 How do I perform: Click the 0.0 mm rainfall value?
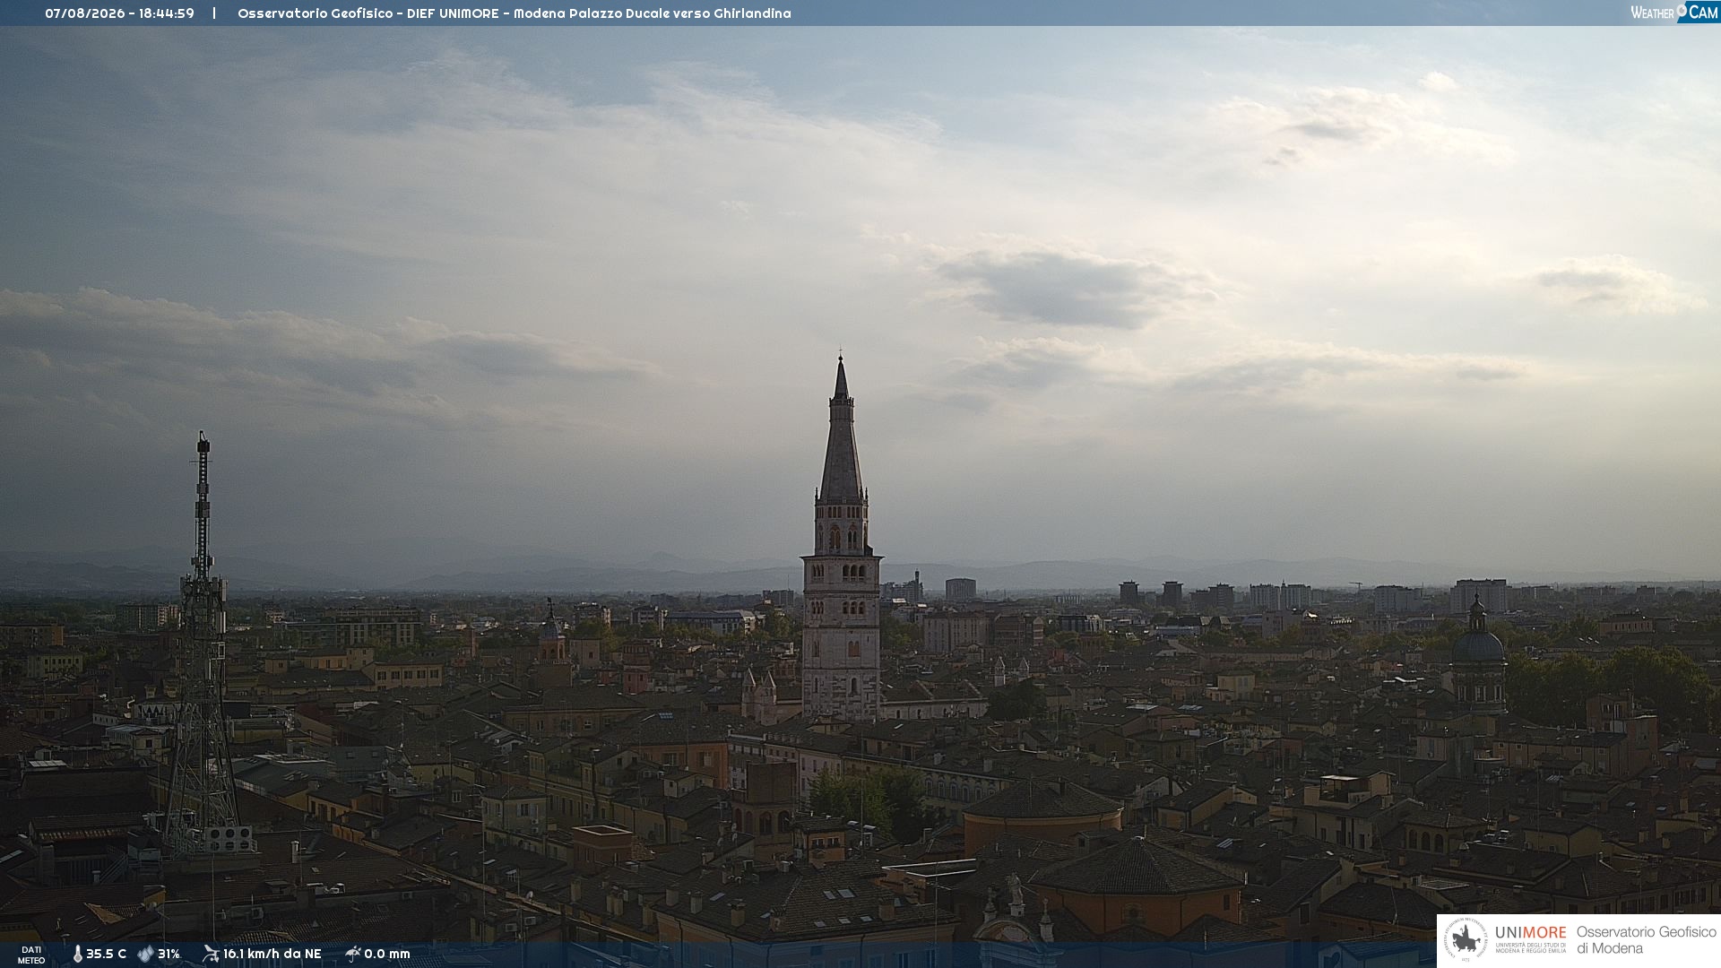[x=387, y=955]
